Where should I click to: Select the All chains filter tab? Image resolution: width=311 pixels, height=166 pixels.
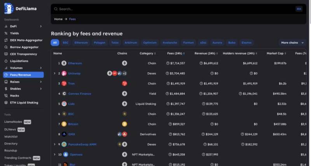tap(55, 43)
